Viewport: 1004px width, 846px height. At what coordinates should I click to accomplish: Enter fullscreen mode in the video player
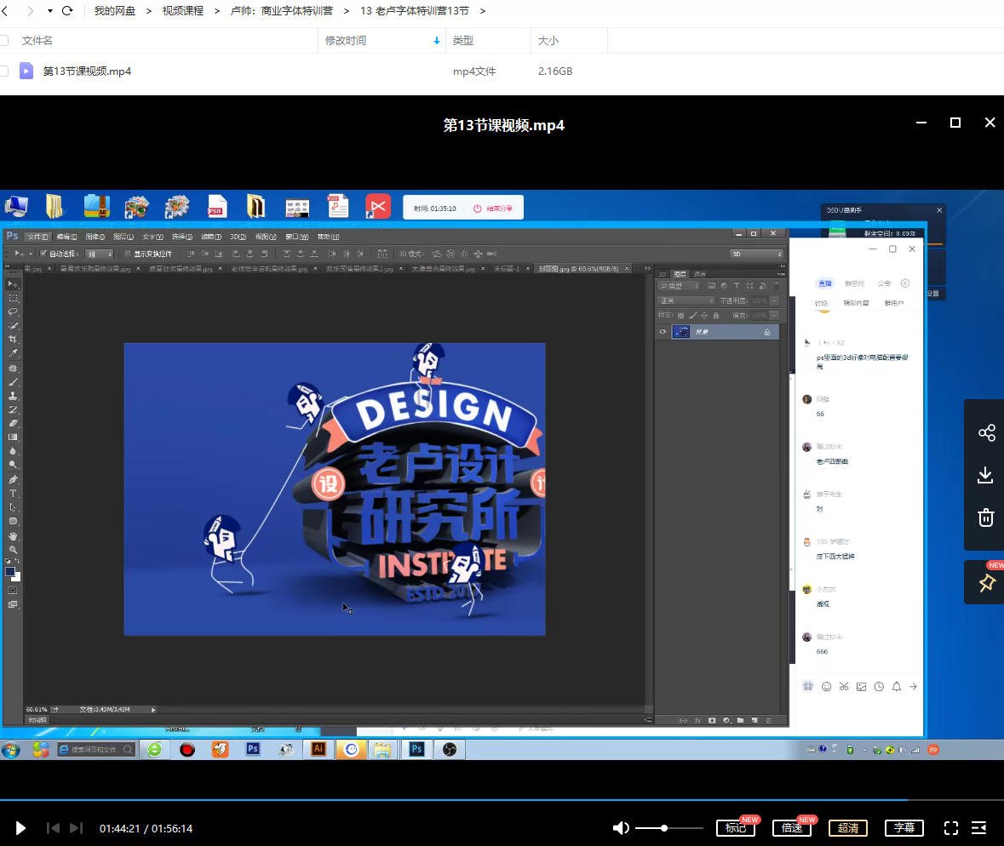click(951, 828)
